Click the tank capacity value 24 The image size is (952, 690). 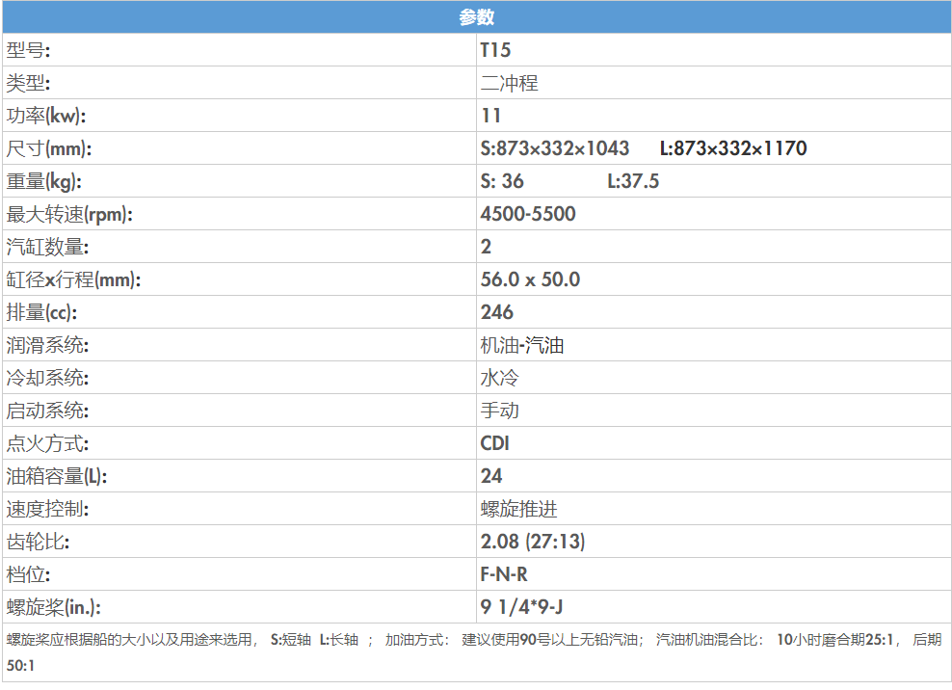(x=491, y=476)
